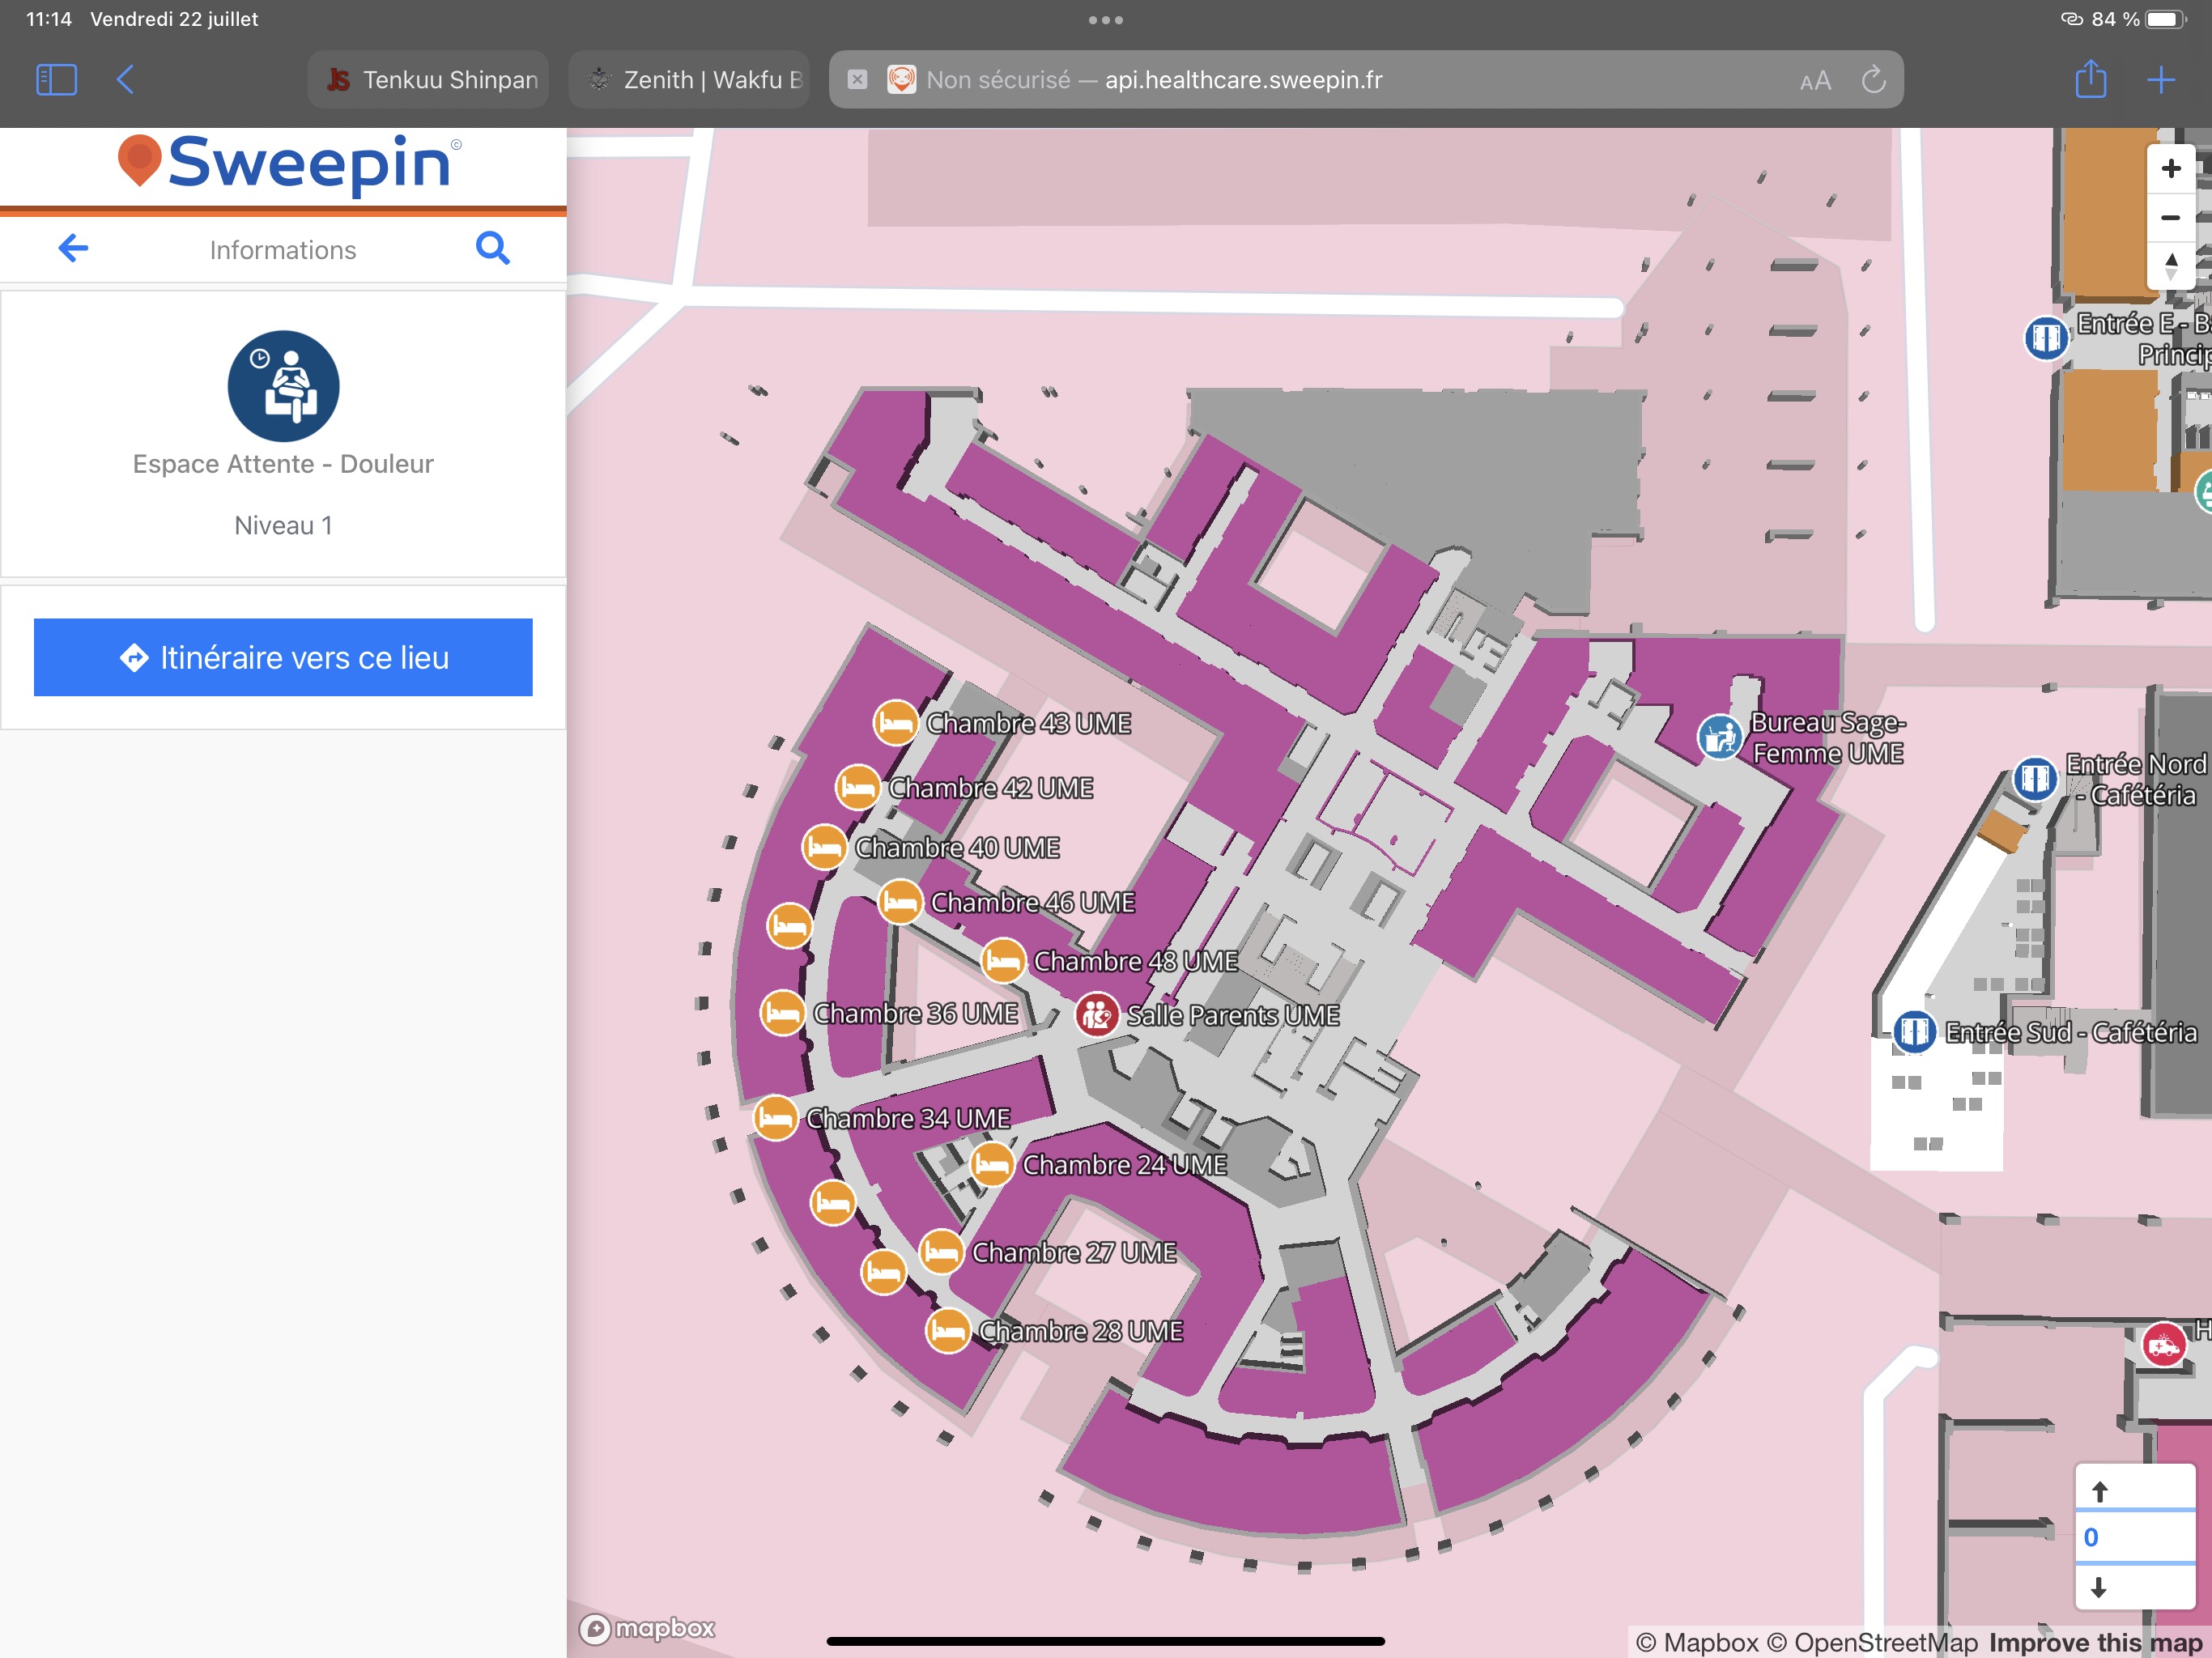Go up one floor level arrow
Image resolution: width=2212 pixels, height=1658 pixels.
2100,1491
